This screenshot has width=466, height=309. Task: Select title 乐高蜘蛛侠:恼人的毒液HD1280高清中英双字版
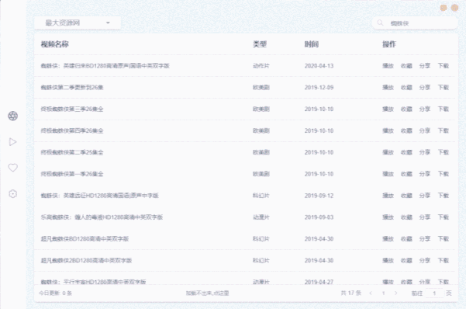(x=102, y=217)
